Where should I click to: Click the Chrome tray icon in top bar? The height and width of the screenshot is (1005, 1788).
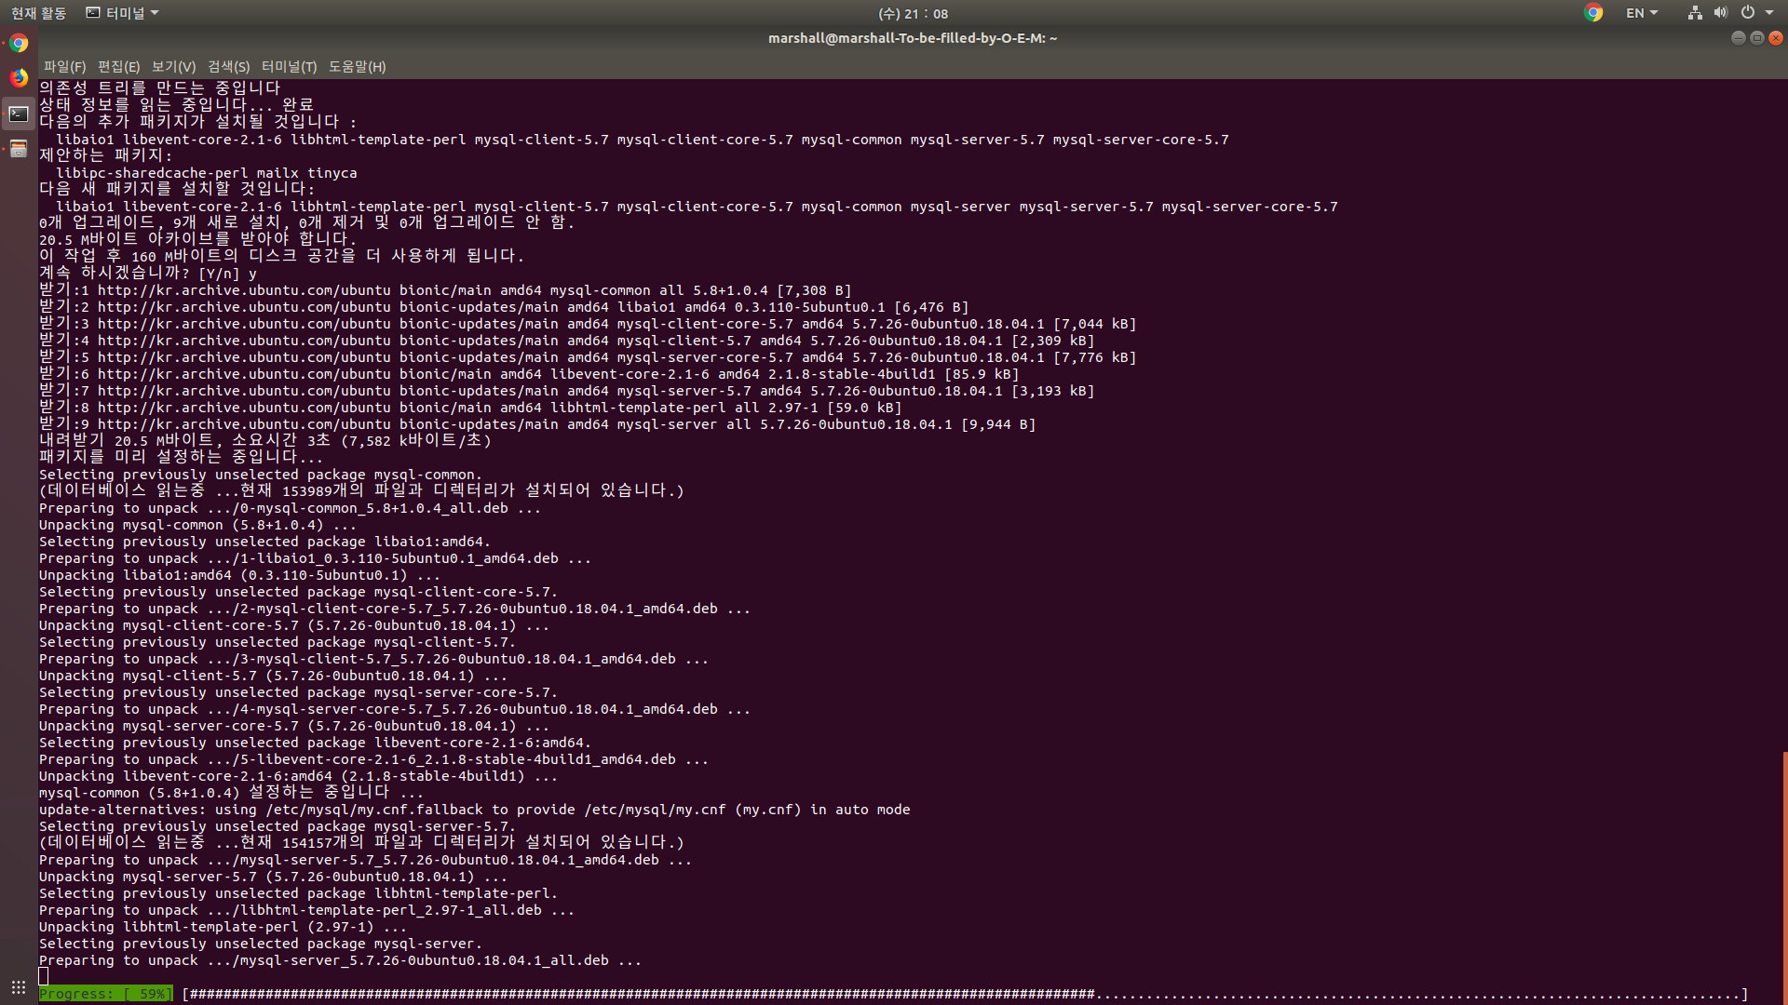1593,13
